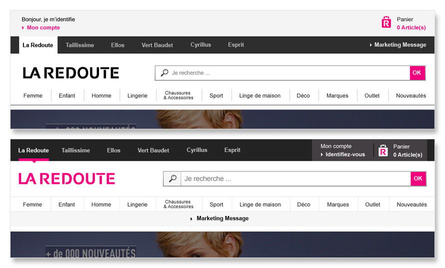Click Bonjour, je m'identifie greeting text
Viewport: 445px width, 268px height.
(48, 19)
